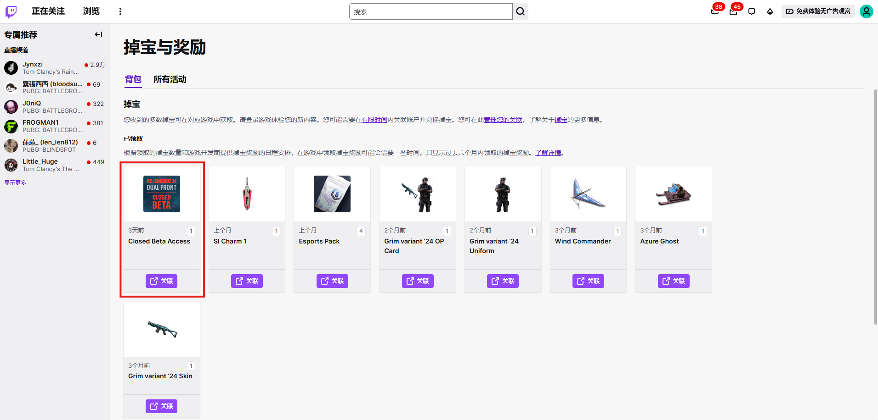The width and height of the screenshot is (878, 420).
Task: Click the page vertical scrollbar
Action: 875,206
